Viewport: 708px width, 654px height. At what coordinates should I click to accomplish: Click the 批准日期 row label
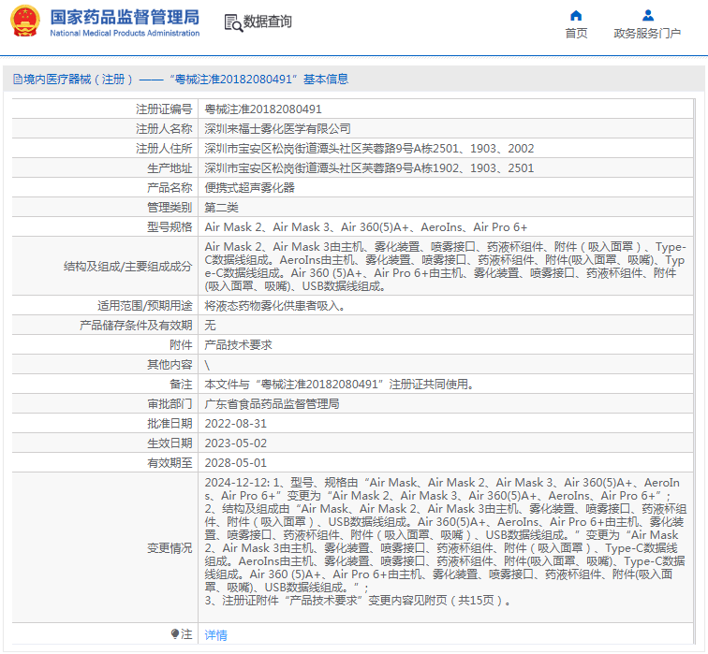pos(170,424)
